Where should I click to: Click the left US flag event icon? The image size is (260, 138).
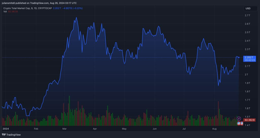(239, 123)
